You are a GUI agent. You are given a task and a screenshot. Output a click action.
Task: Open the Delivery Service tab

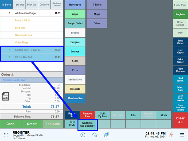(57, 5)
